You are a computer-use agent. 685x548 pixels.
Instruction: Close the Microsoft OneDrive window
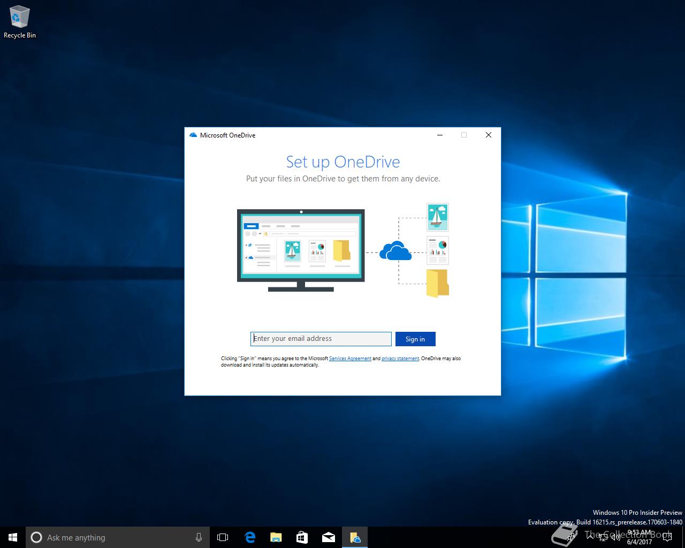click(x=488, y=135)
